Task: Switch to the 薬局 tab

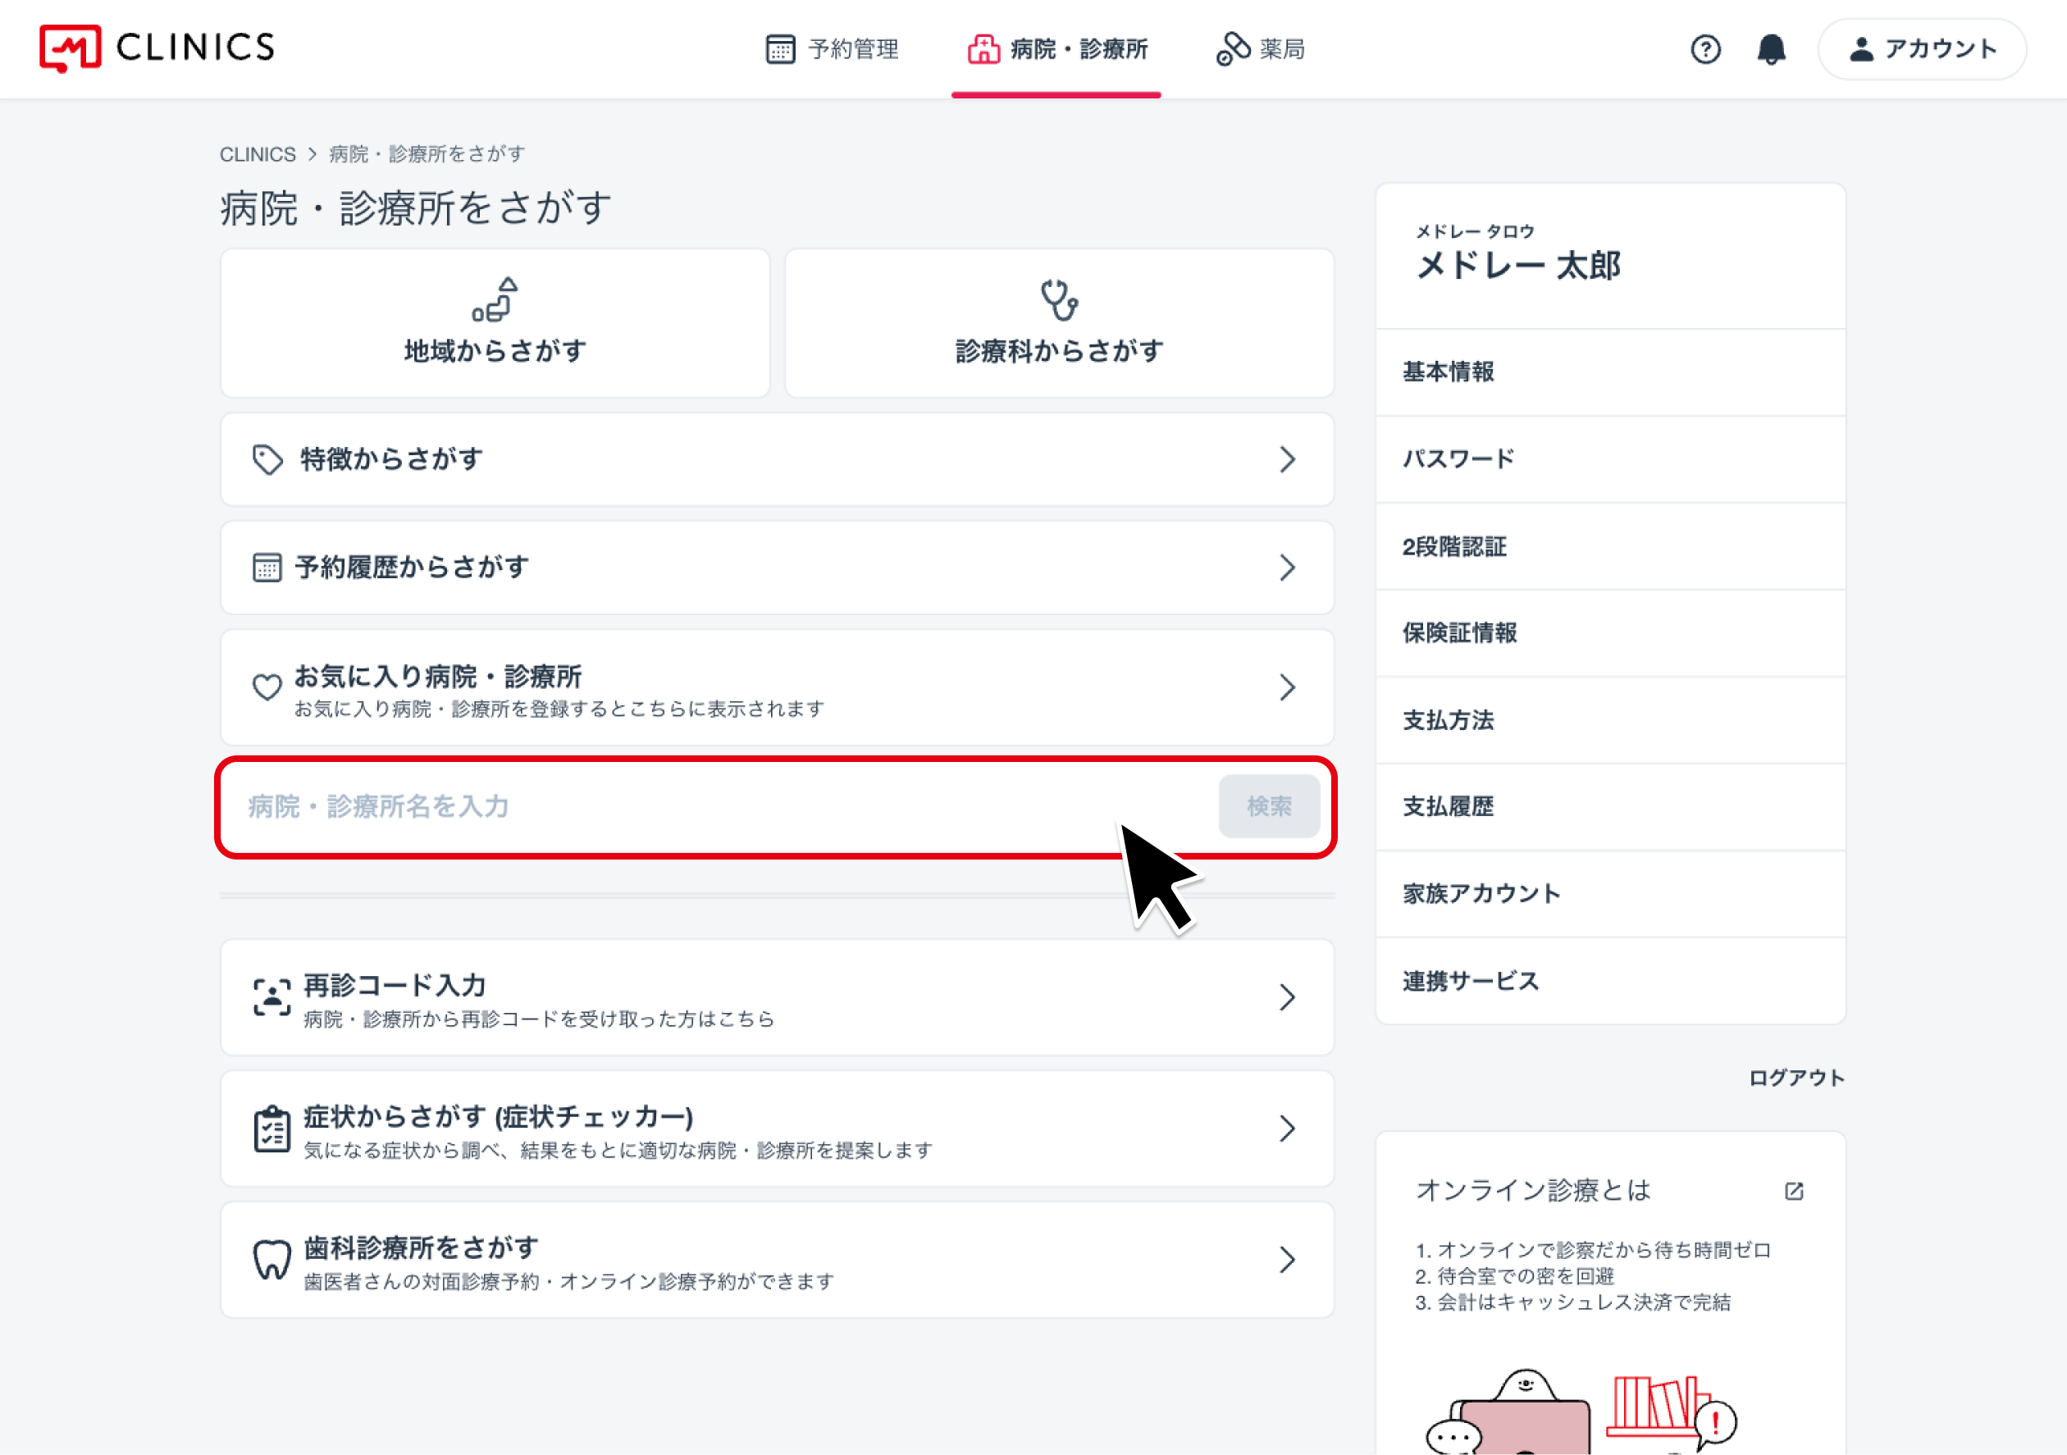Action: pyautogui.click(x=1261, y=48)
